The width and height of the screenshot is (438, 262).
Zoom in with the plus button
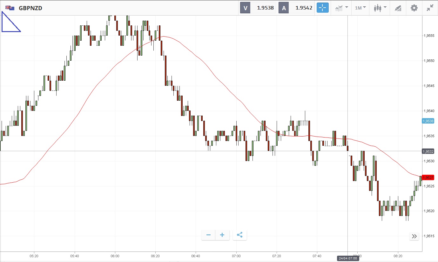point(222,235)
